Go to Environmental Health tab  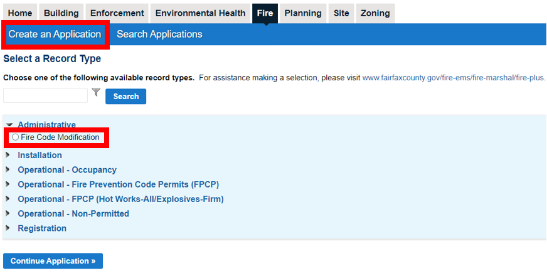click(x=201, y=13)
